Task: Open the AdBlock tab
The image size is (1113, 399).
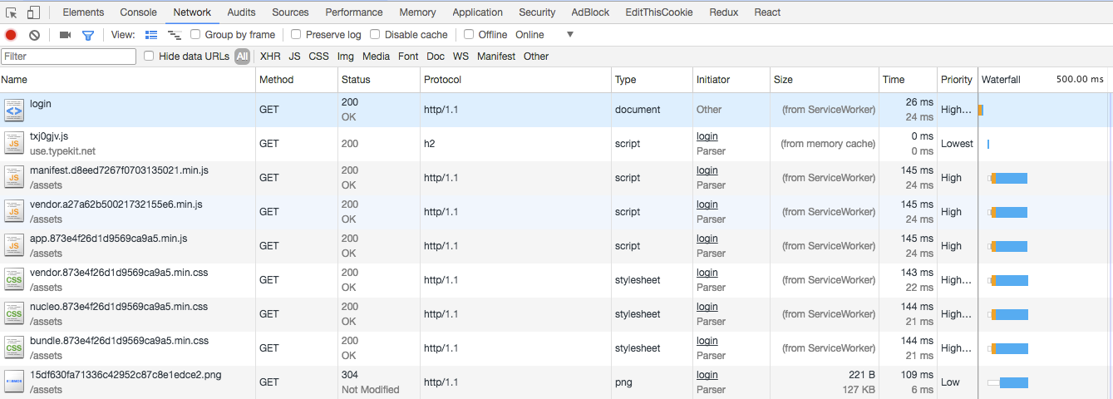Action: [x=590, y=12]
